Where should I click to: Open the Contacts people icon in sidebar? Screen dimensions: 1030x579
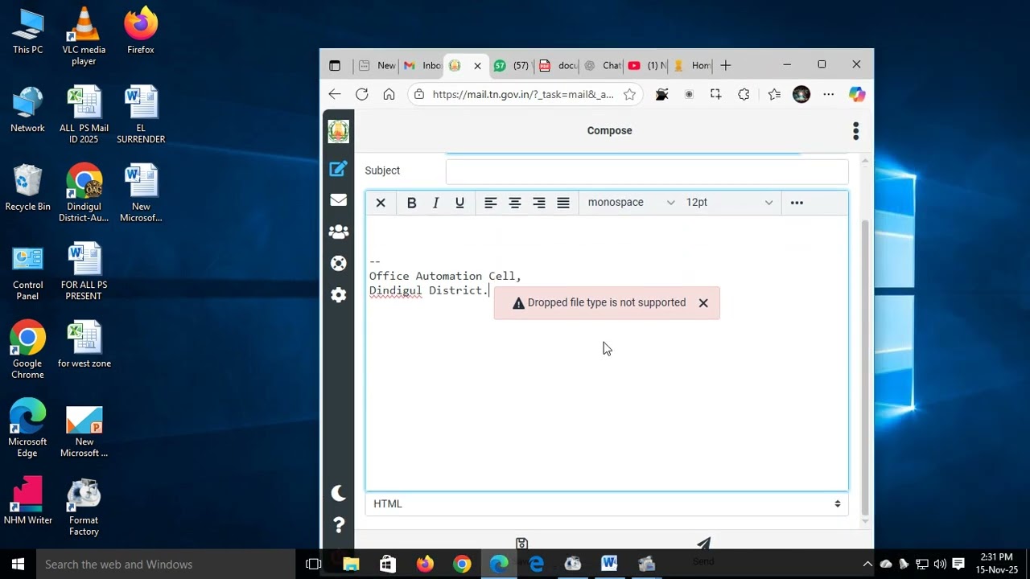(338, 232)
